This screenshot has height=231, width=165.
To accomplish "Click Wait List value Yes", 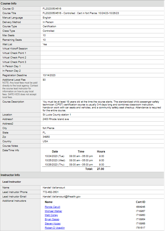I will click(45, 44).
